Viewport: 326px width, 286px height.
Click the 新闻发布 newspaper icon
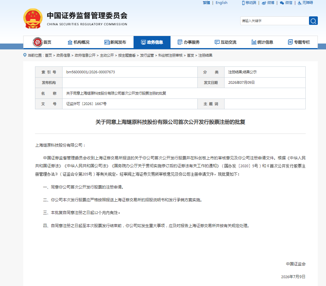(x=107, y=42)
